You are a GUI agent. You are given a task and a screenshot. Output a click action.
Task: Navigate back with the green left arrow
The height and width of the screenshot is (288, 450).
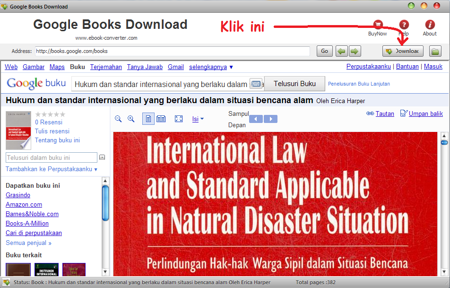click(x=341, y=51)
